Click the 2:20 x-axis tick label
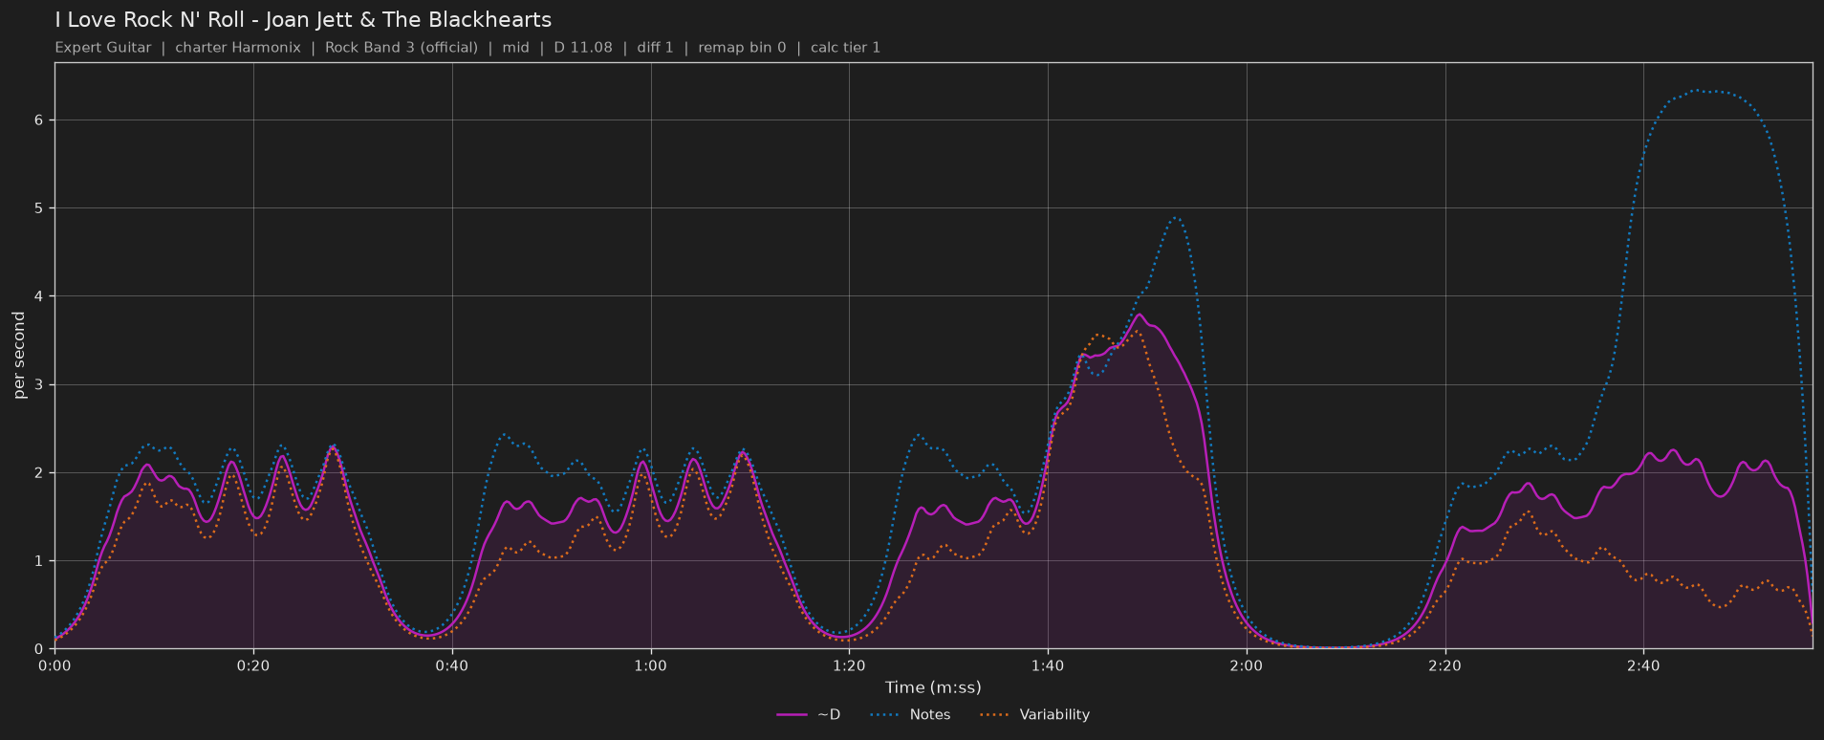 pos(1444,666)
